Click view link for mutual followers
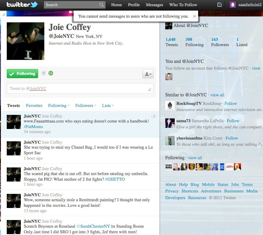 coord(256,68)
